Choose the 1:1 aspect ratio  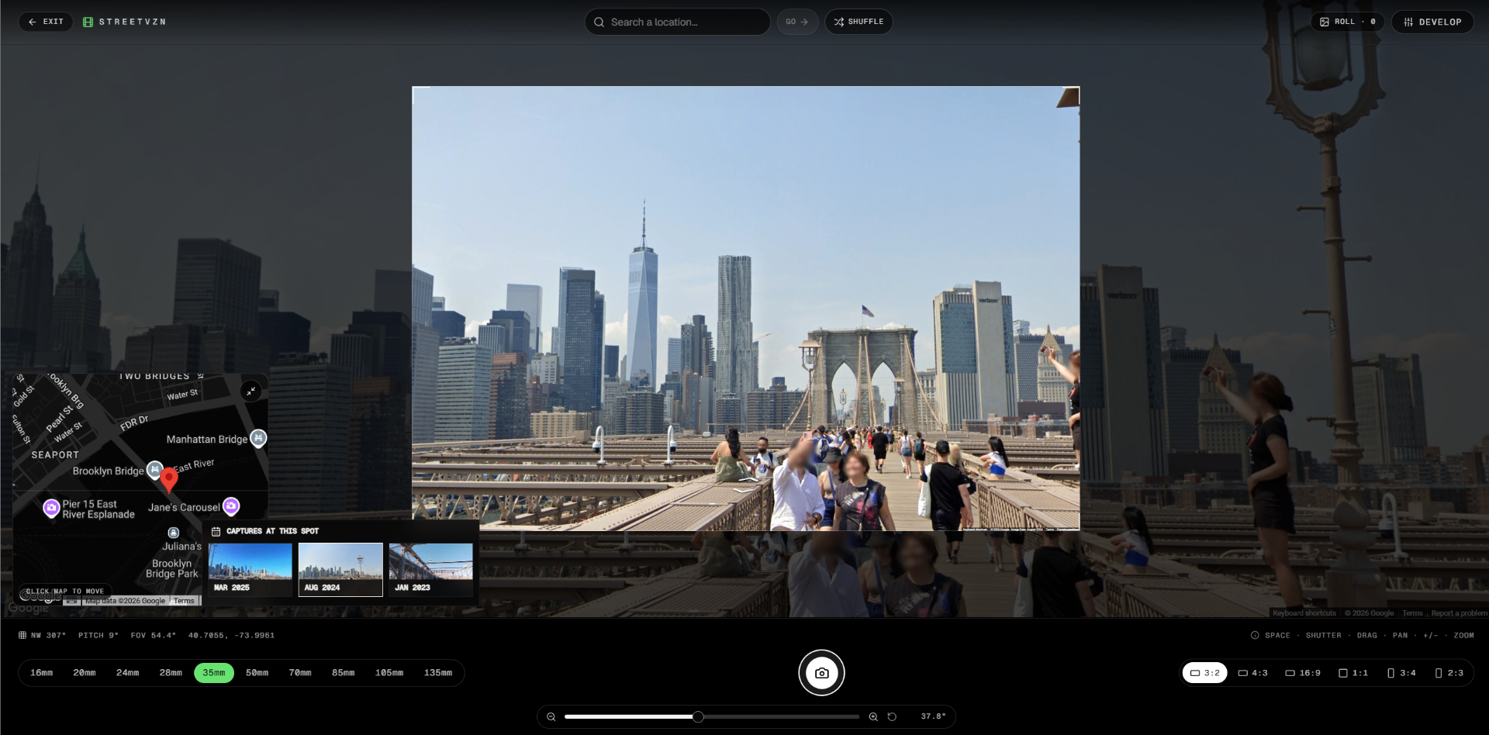point(1353,673)
